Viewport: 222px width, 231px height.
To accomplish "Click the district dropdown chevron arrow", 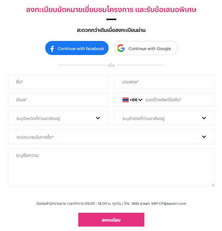I will pos(204,118).
